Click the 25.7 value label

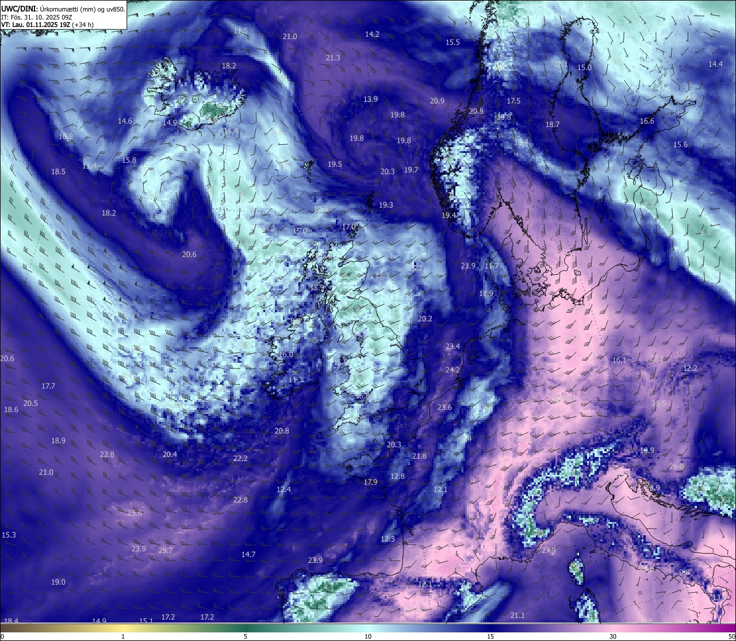click(x=166, y=551)
